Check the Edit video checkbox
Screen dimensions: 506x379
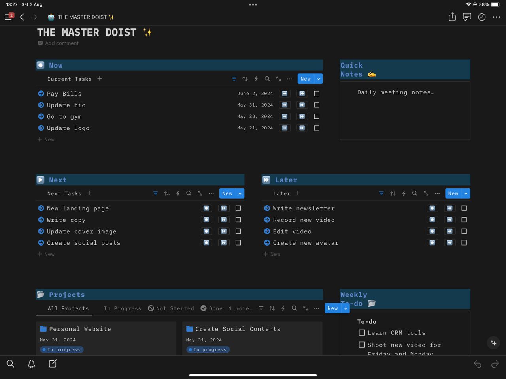[464, 231]
